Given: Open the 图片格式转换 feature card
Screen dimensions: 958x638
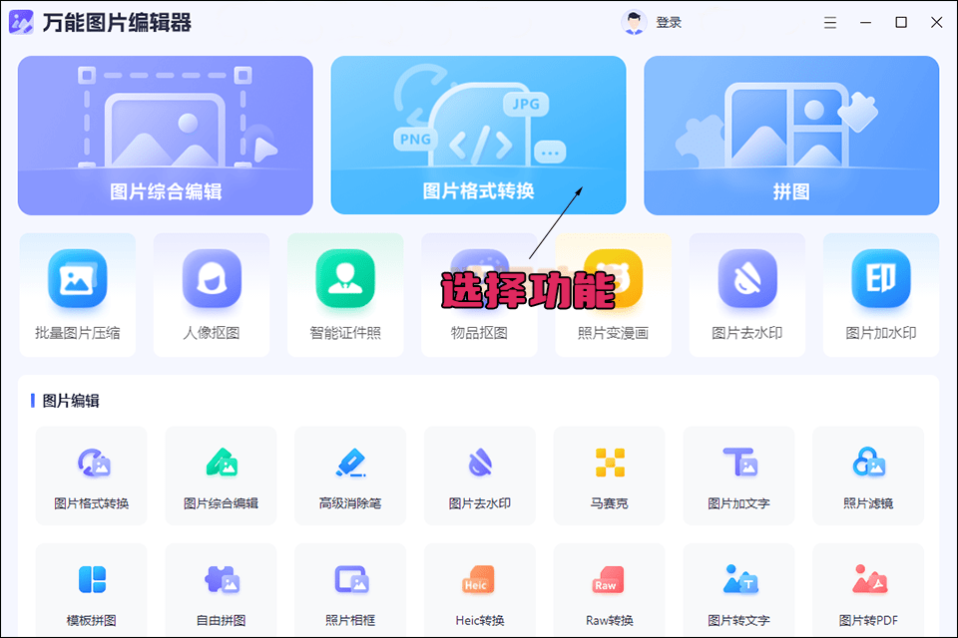Looking at the screenshot, I should tap(479, 135).
